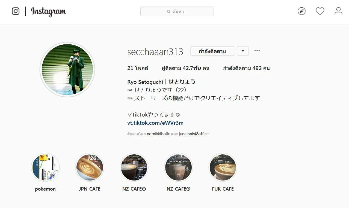Open the NZ-CAFE② story highlight
The image size is (349, 208).
click(178, 167)
